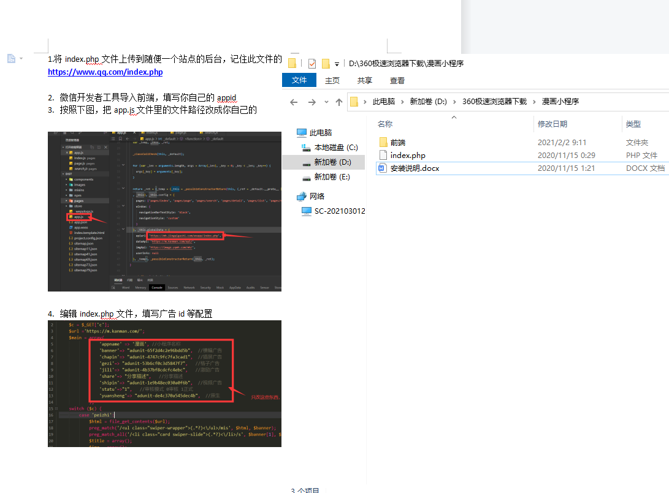Open the 文件 ribbon tab
The width and height of the screenshot is (669, 493).
[x=299, y=80]
